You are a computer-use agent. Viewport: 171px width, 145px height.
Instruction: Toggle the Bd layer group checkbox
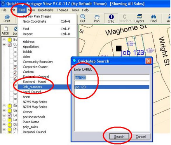(10, 40)
